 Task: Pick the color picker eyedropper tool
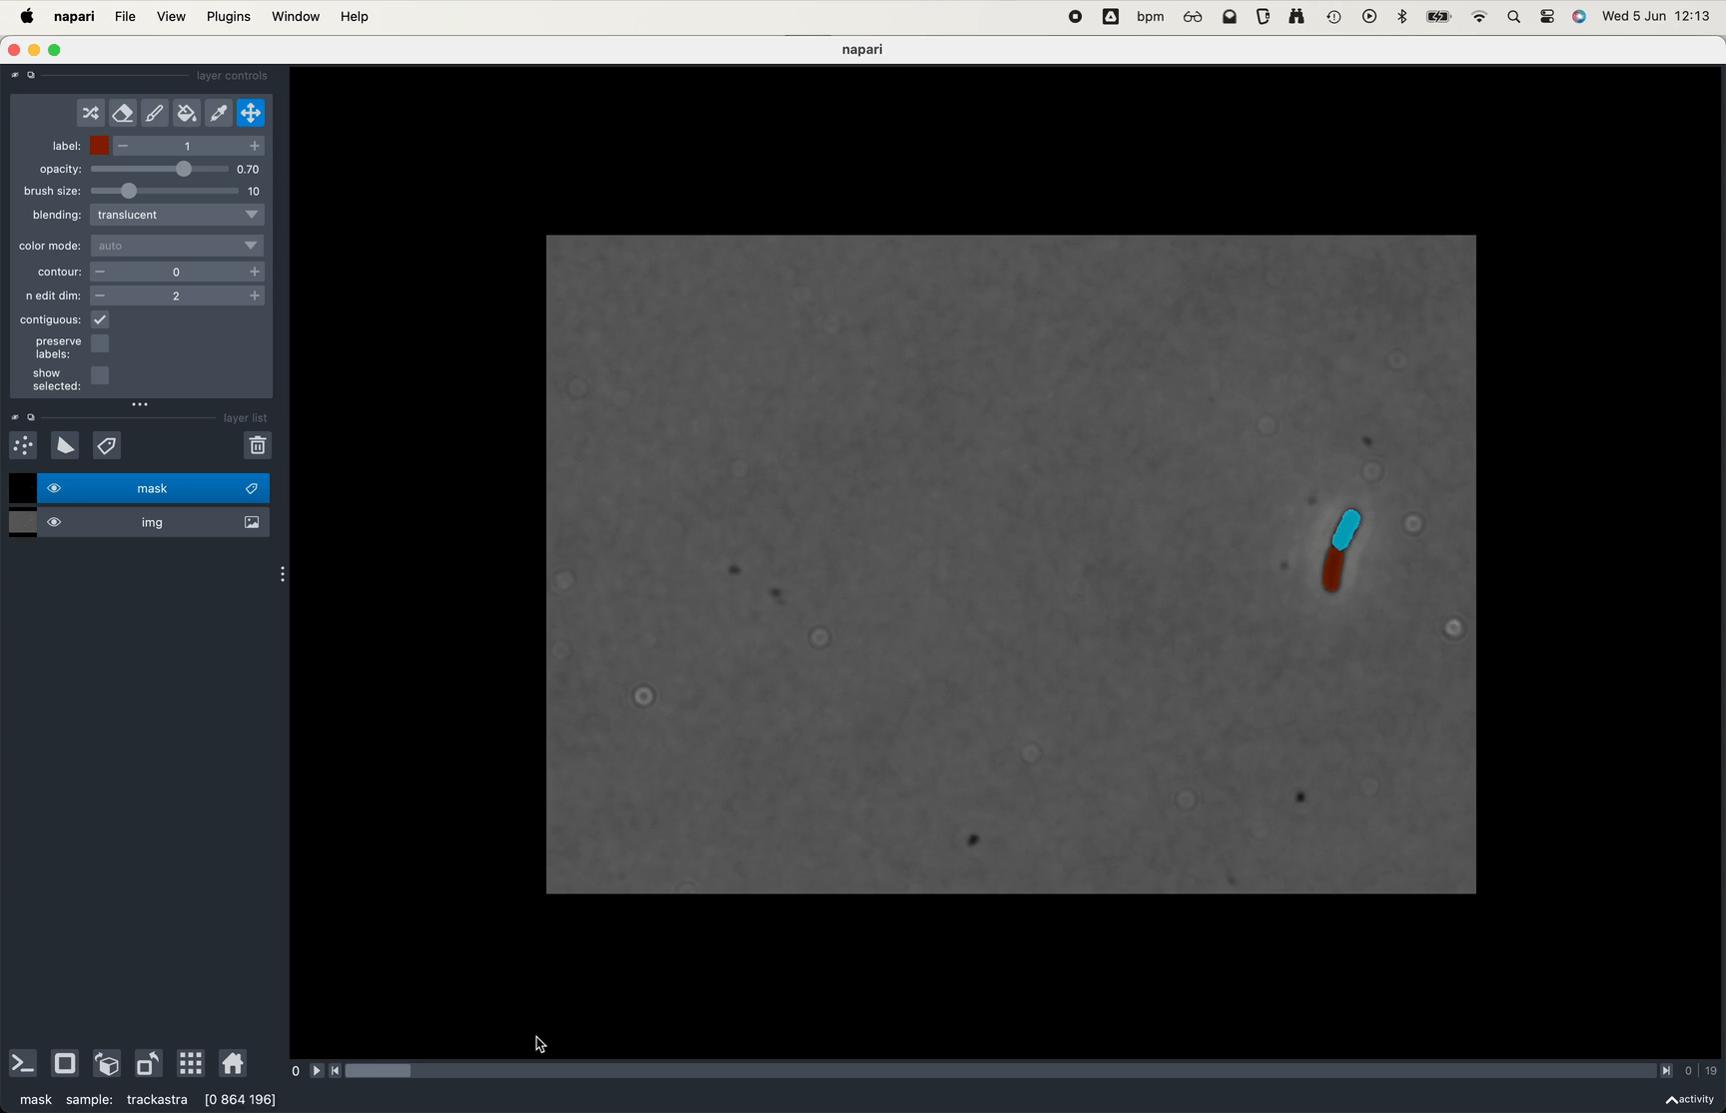[219, 114]
